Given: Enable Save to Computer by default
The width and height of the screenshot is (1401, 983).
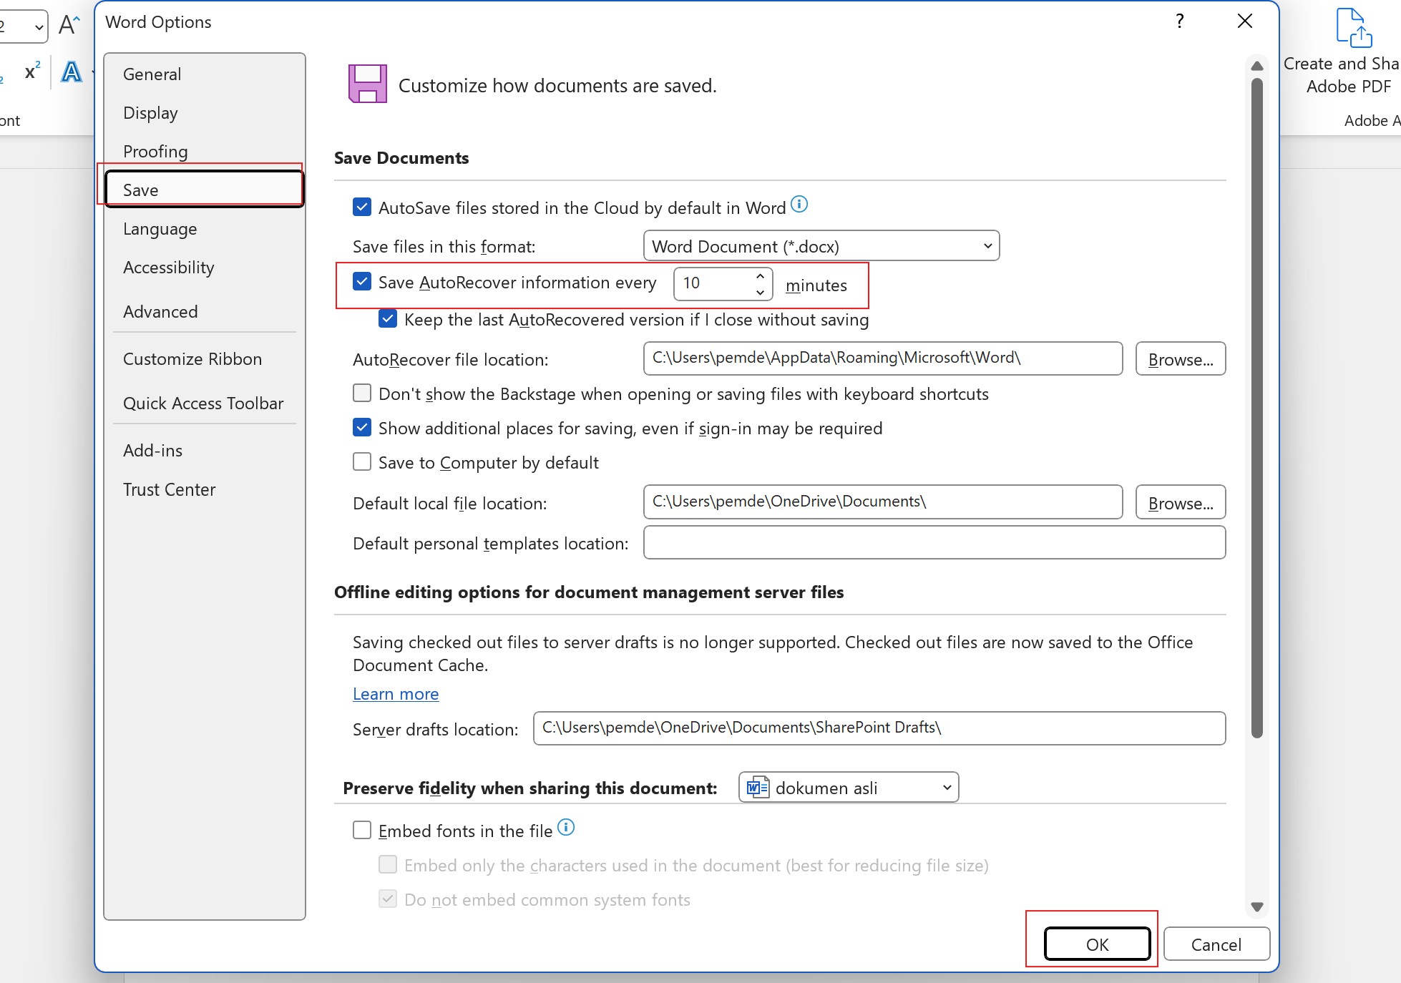Looking at the screenshot, I should 362,461.
